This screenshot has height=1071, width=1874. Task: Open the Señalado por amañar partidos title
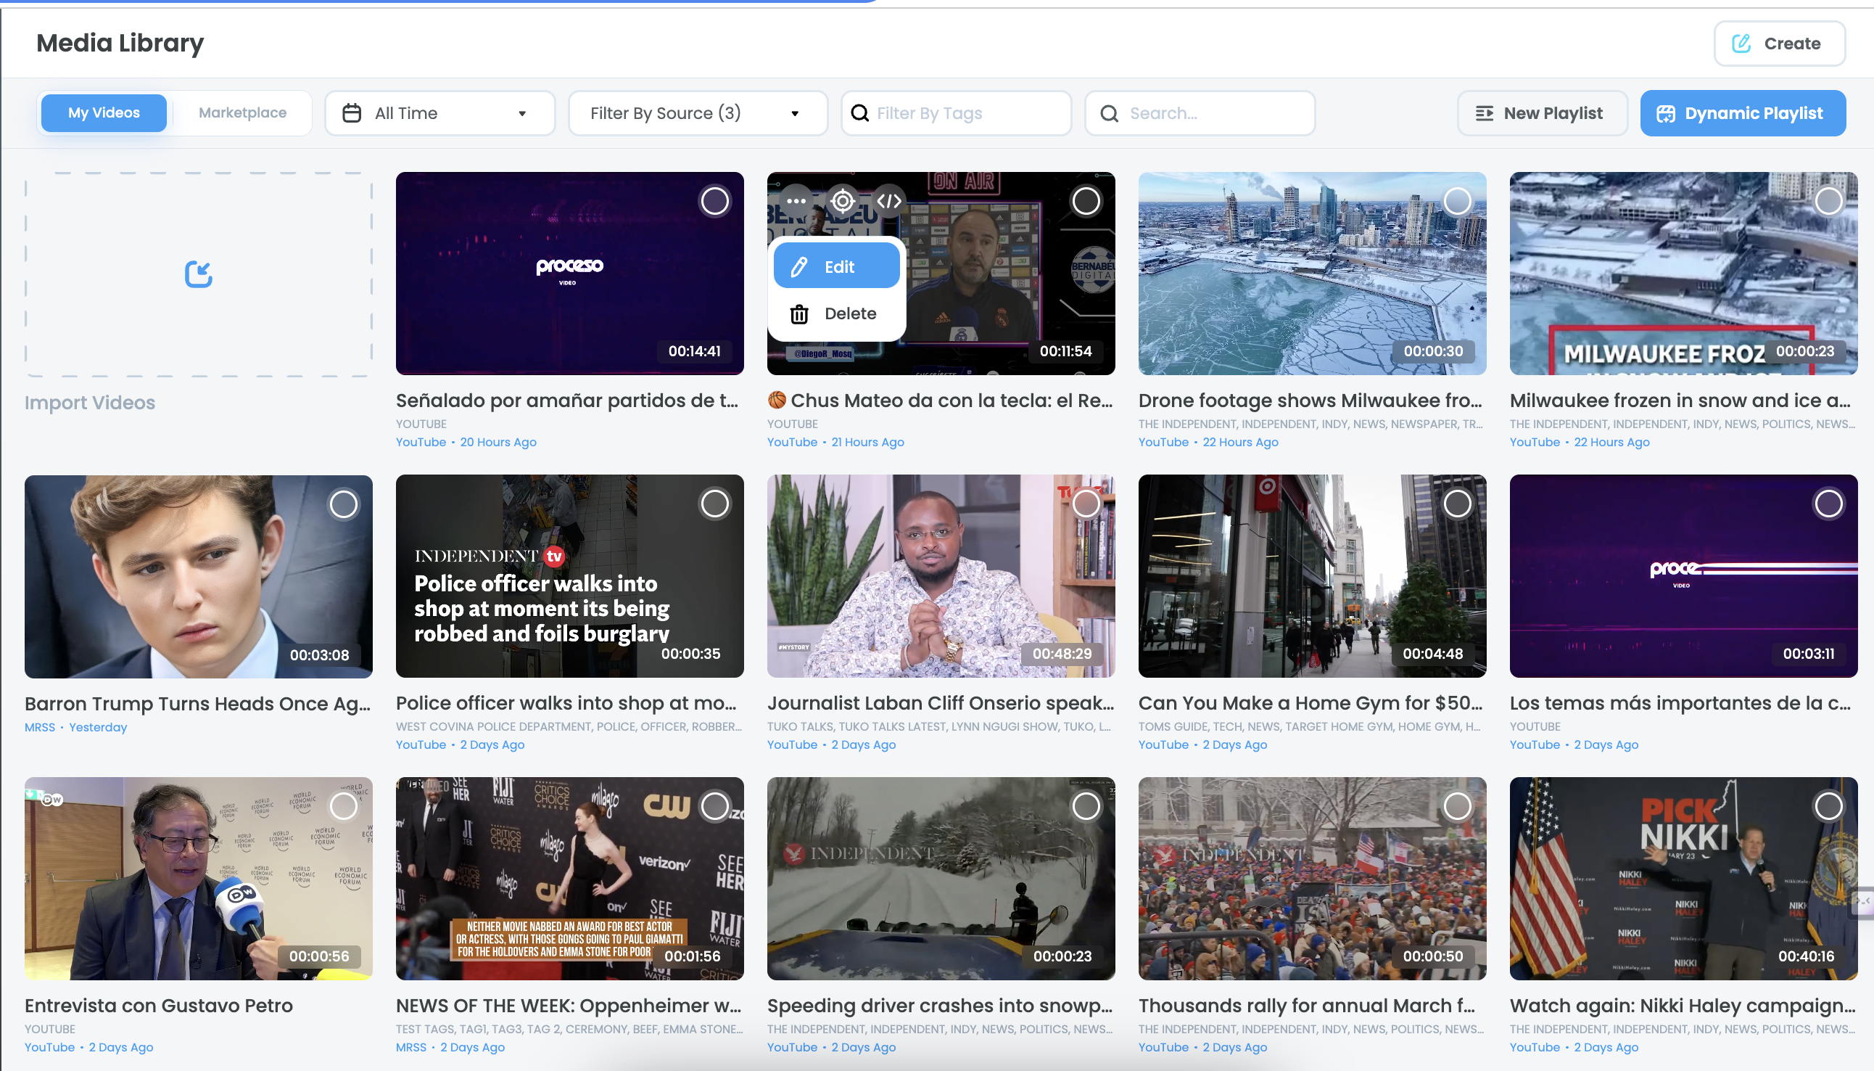[x=567, y=401]
